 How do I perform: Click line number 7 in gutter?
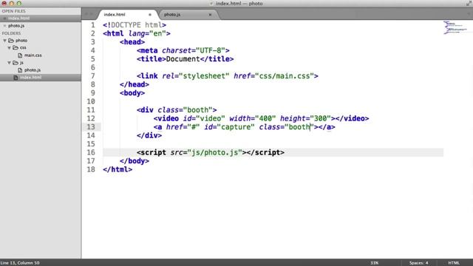tap(92, 76)
